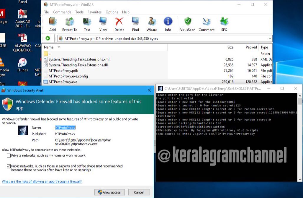
Task: Open the Commands menu
Action: (x=62, y=12)
